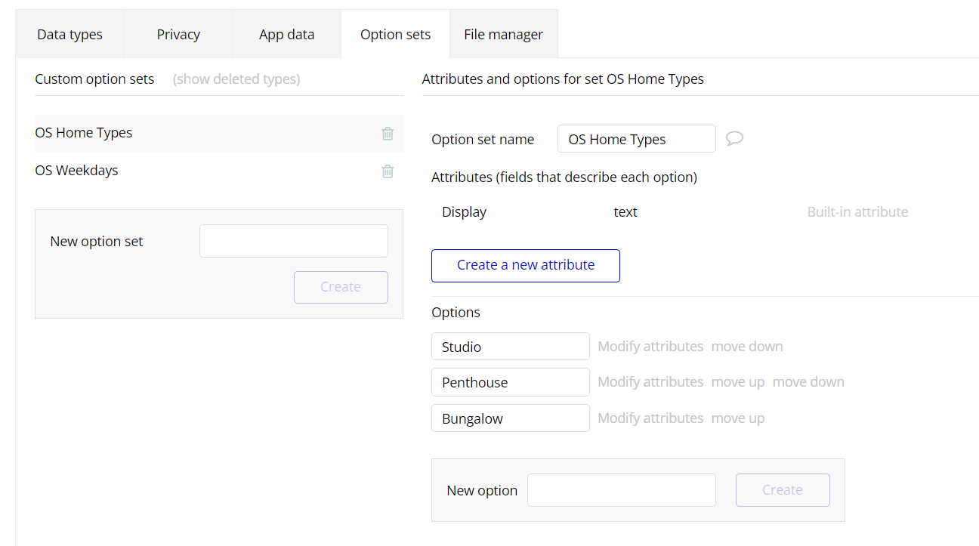
Task: Click trash icon next to OS Weekdays
Action: click(388, 171)
